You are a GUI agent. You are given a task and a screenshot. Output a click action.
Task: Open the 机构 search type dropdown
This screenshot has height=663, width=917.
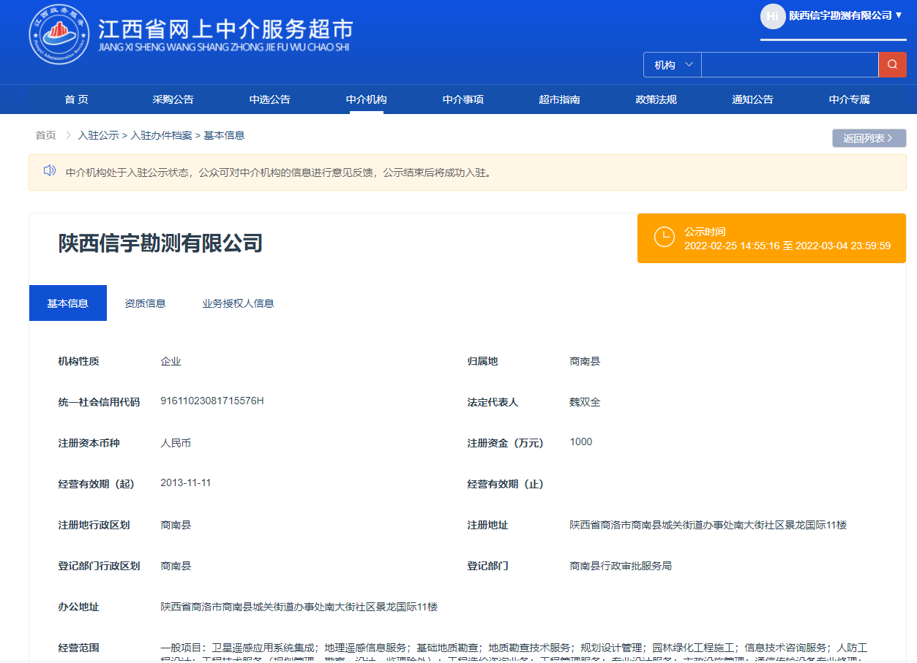click(671, 64)
